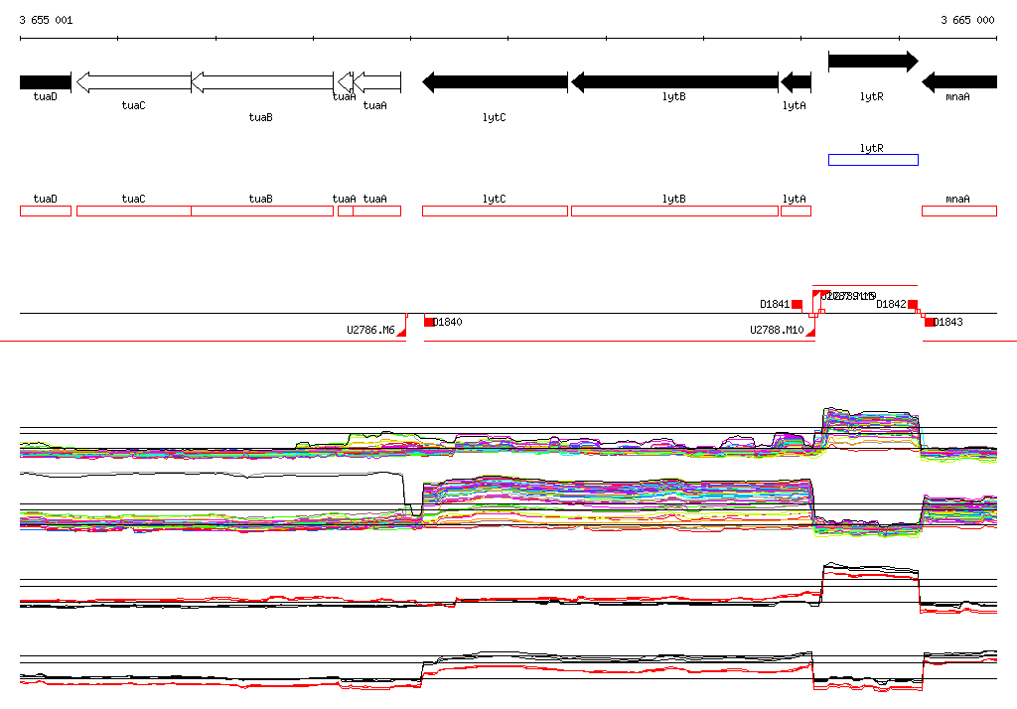Screen dimensions: 1017x709
Task: Click the red square marker D1843
Action: point(930,322)
